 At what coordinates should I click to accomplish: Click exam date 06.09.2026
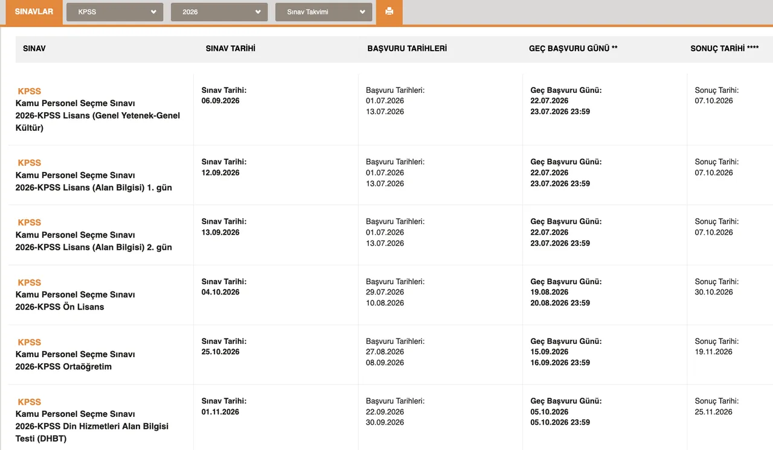220,101
